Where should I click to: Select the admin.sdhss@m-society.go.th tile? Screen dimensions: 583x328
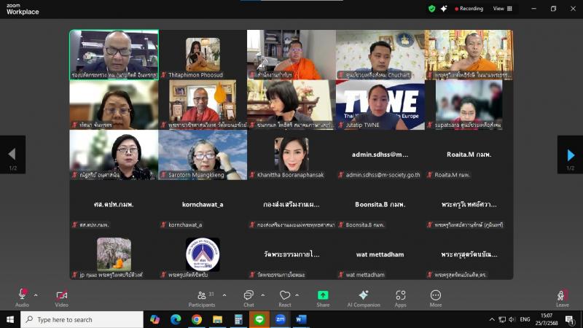(380, 155)
